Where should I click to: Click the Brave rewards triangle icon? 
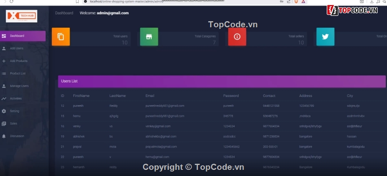pos(303,2)
